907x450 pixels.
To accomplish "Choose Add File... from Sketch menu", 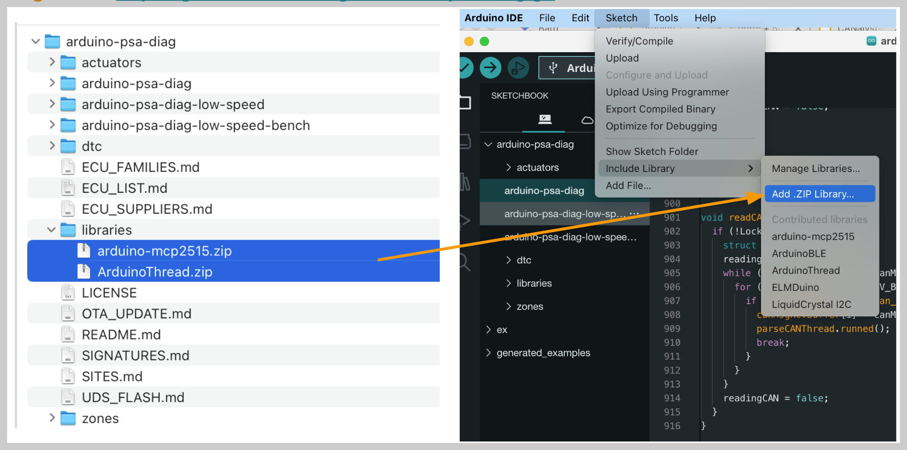I will click(x=679, y=186).
